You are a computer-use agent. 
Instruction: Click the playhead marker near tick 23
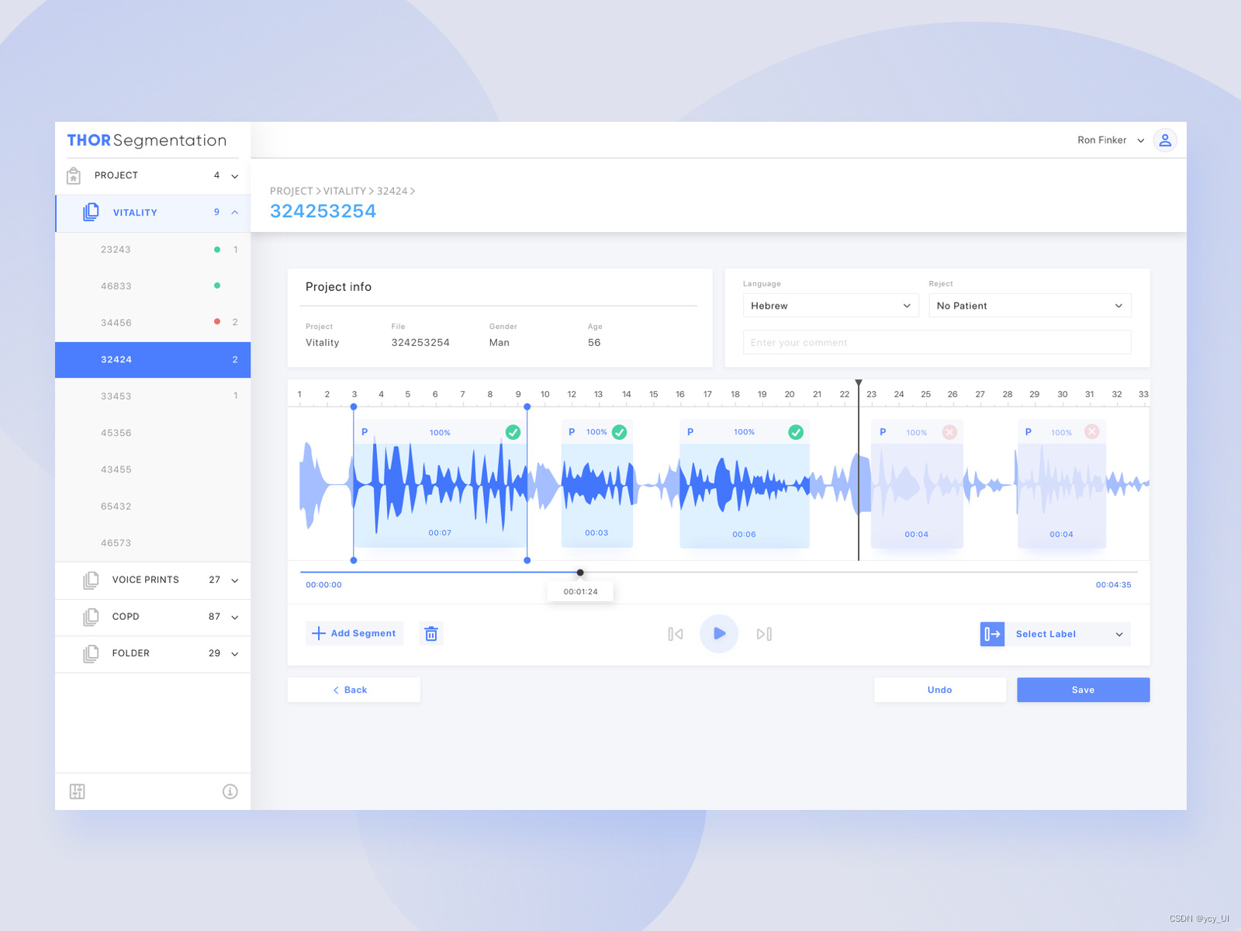point(859,383)
